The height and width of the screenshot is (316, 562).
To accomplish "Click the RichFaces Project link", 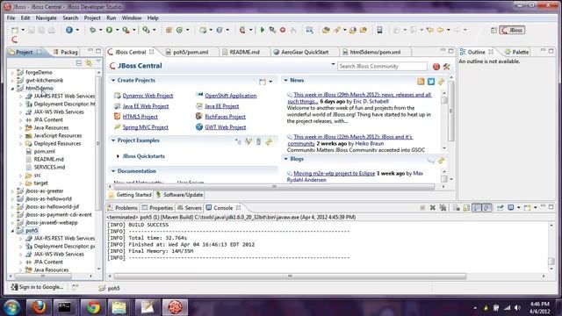I will 225,117.
